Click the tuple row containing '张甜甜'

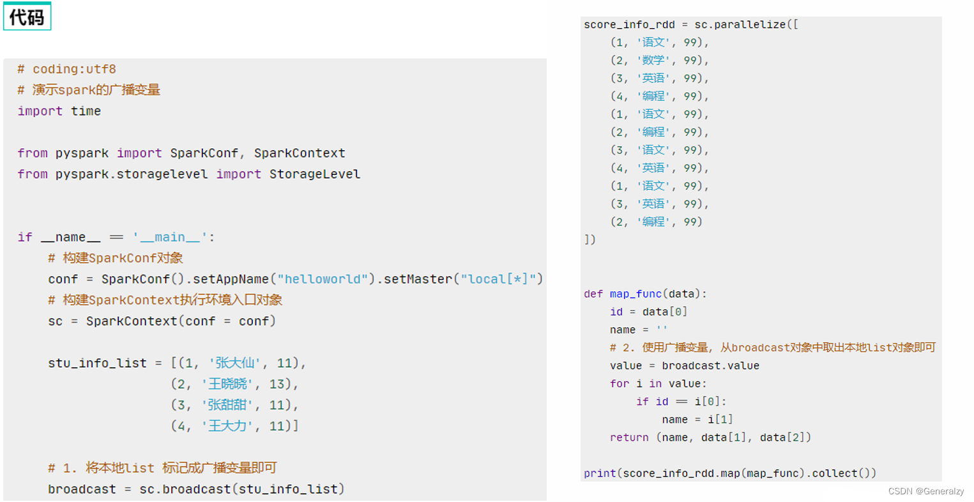[x=235, y=406]
